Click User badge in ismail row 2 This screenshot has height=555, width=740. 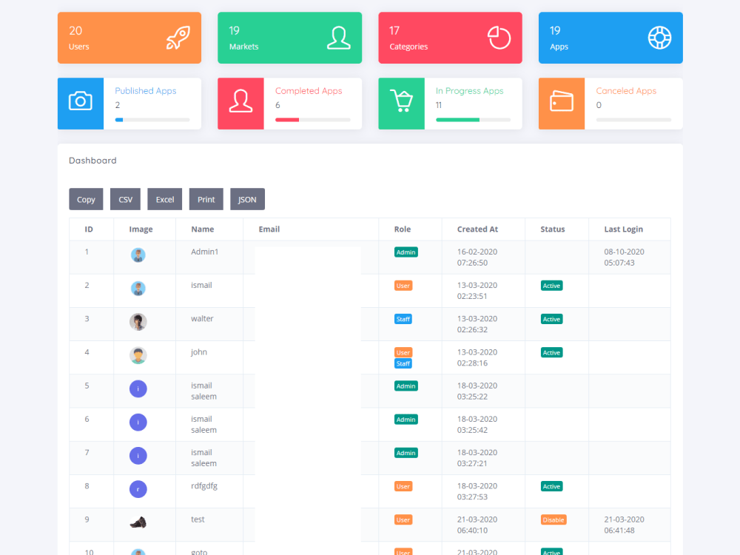coord(403,286)
